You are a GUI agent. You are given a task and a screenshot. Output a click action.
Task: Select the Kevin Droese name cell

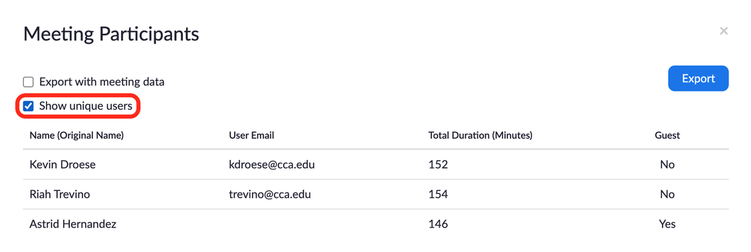coord(62,164)
